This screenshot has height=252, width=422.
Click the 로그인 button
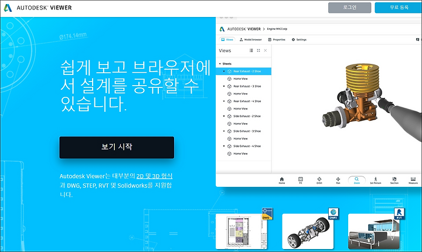349,8
